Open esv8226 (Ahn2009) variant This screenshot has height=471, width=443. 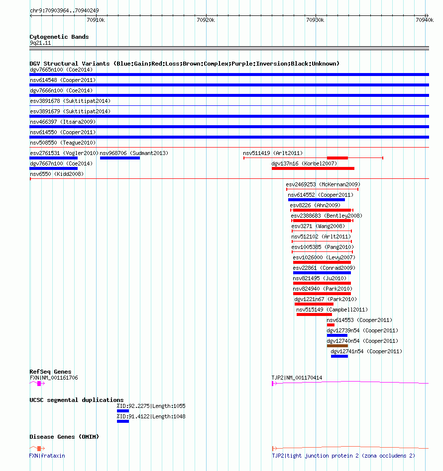pyautogui.click(x=315, y=206)
